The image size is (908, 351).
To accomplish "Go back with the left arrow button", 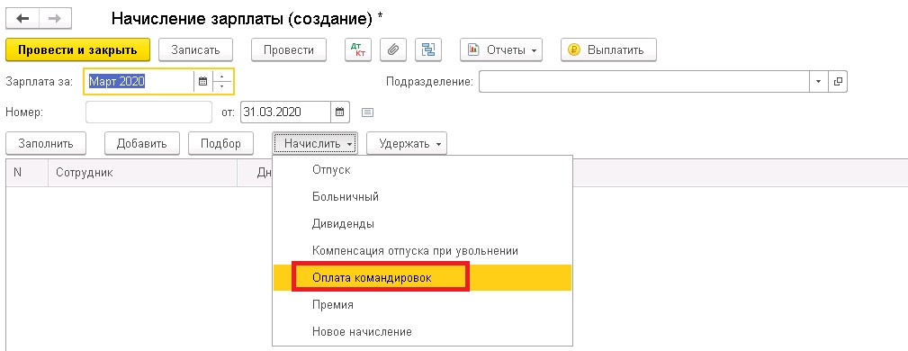I will (22, 19).
